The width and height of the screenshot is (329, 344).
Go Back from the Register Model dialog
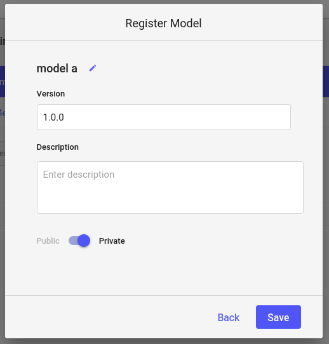pyautogui.click(x=228, y=317)
